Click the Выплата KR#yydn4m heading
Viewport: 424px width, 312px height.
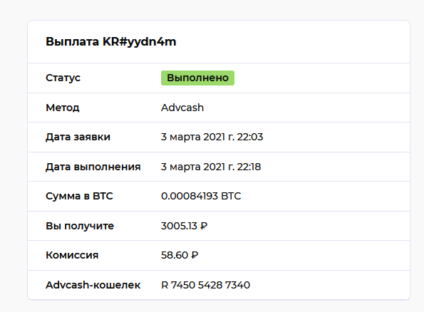(x=111, y=42)
